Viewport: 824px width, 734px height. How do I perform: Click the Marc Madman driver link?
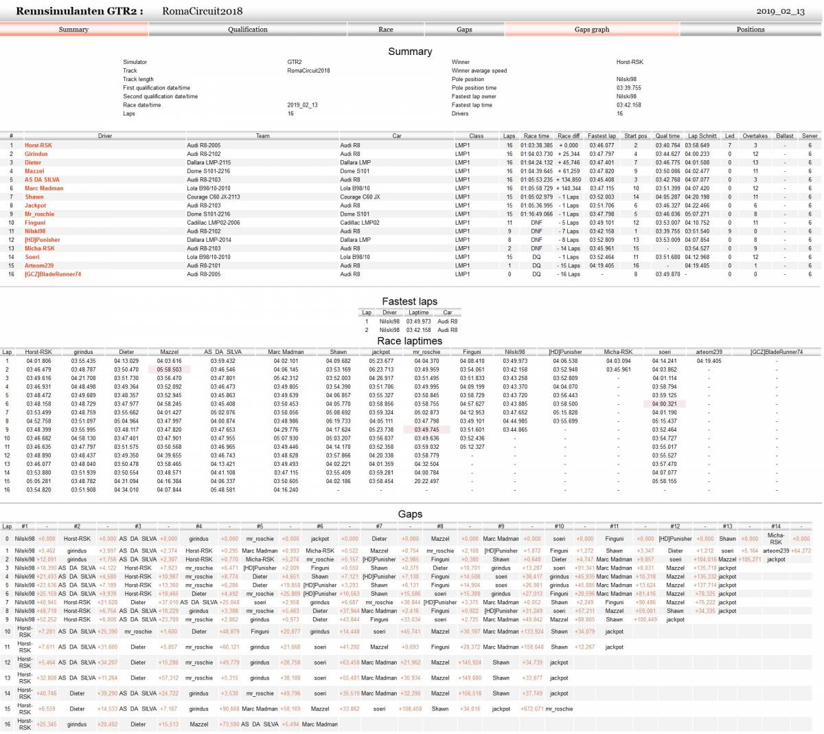coord(44,188)
